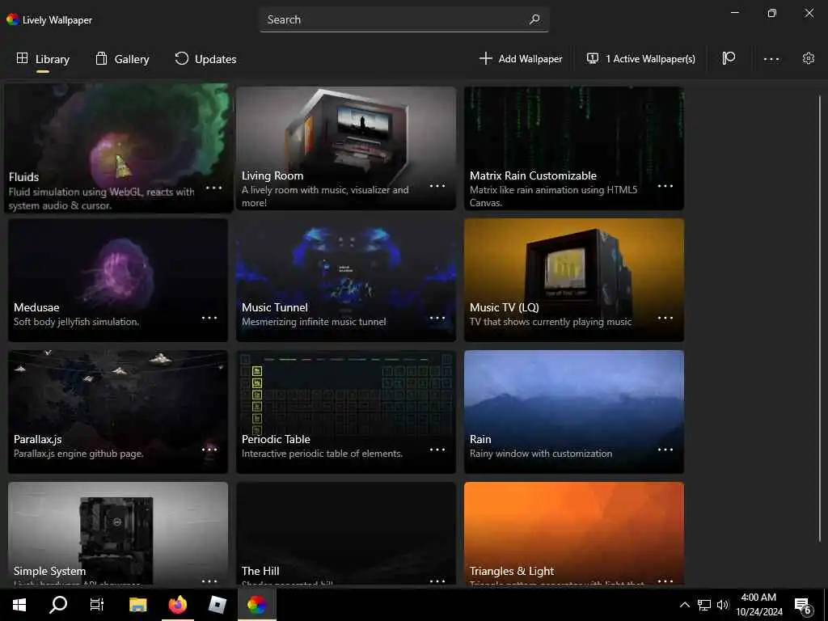Open more options for Periodic Table

(437, 450)
